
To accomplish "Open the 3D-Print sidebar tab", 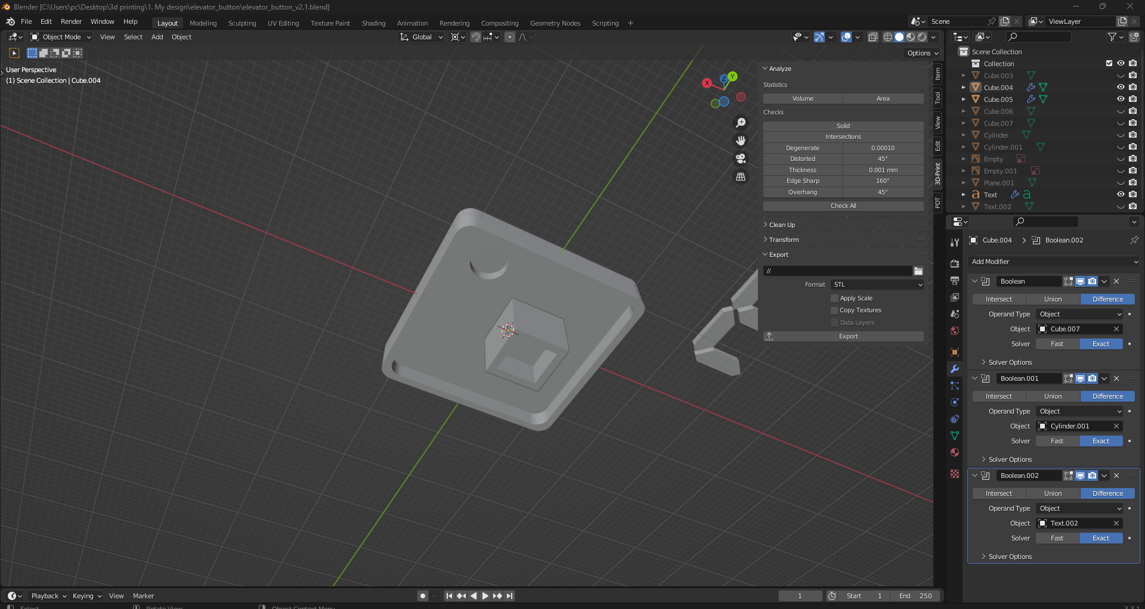I will click(x=938, y=173).
